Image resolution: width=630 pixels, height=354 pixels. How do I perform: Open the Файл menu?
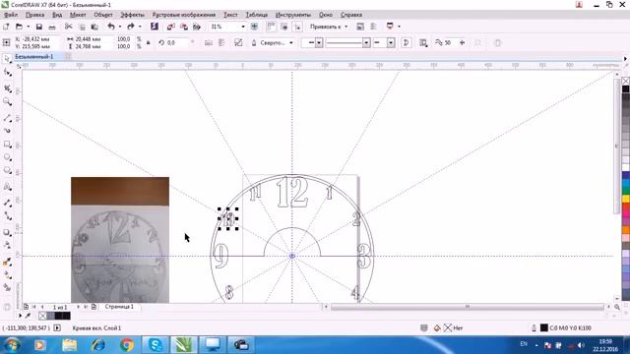pos(11,15)
